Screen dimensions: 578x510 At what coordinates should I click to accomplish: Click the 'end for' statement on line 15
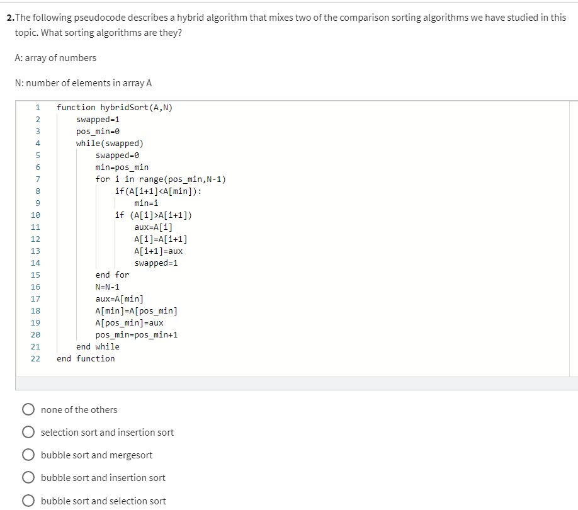click(x=112, y=275)
